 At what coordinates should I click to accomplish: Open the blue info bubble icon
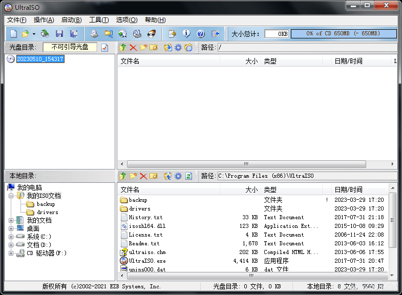click(186, 34)
